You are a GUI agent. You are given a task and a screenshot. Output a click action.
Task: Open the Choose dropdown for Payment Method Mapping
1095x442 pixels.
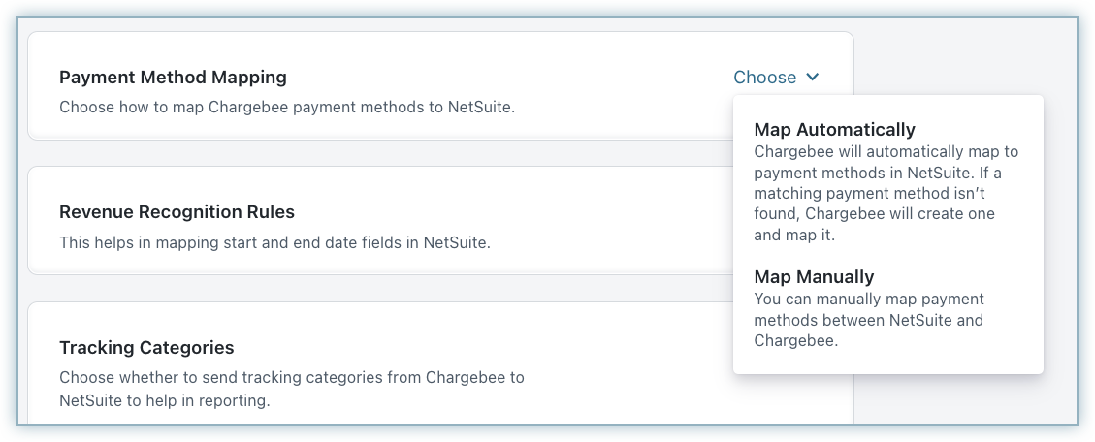click(x=776, y=78)
